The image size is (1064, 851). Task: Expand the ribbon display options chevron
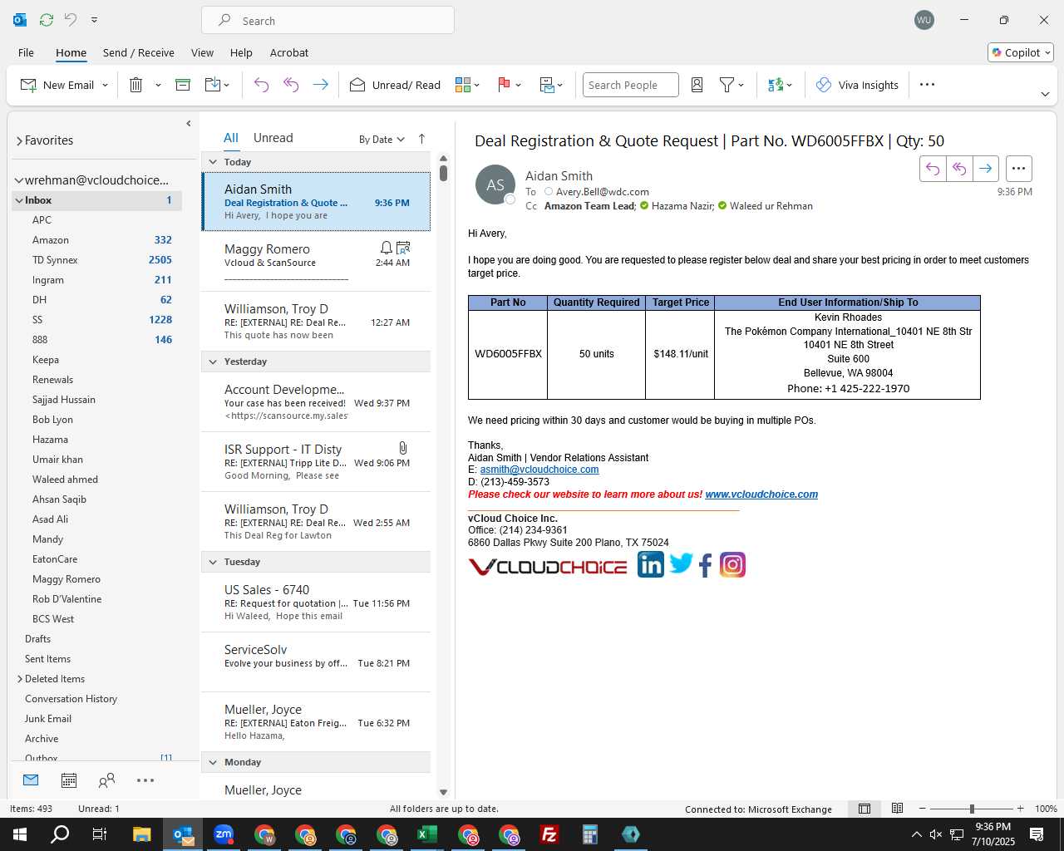[x=1045, y=94]
